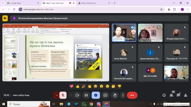191x107 pixels.
Task: Open the activities icon
Action: pos(186,95)
